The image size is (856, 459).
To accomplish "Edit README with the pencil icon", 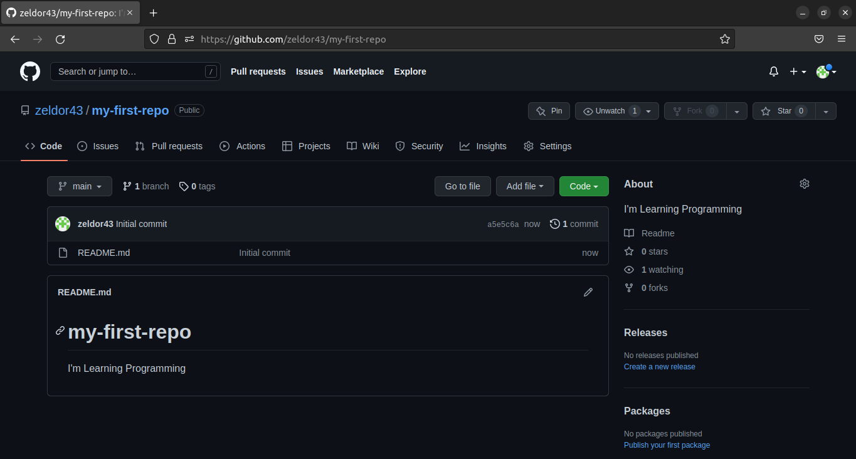I will [x=588, y=292].
